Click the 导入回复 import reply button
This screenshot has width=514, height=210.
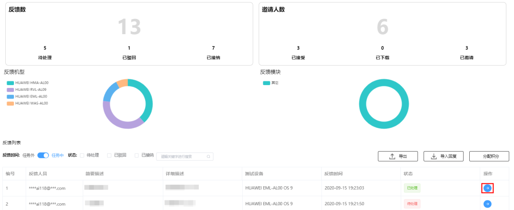point(444,156)
